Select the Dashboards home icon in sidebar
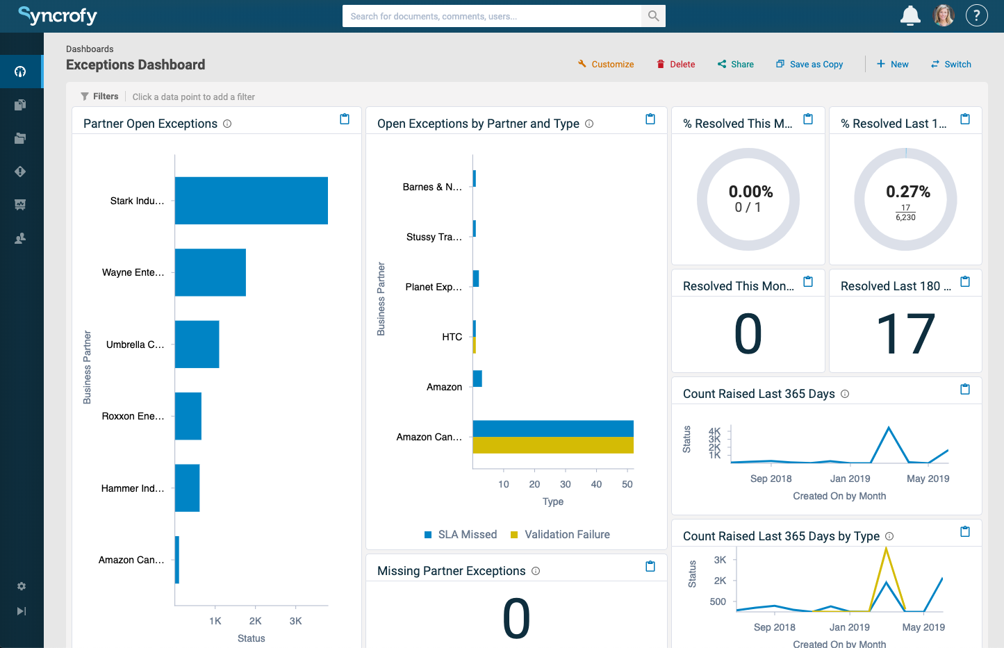The height and width of the screenshot is (648, 1004). click(21, 71)
